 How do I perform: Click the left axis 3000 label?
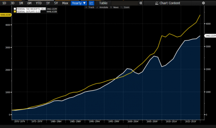(8, 48)
